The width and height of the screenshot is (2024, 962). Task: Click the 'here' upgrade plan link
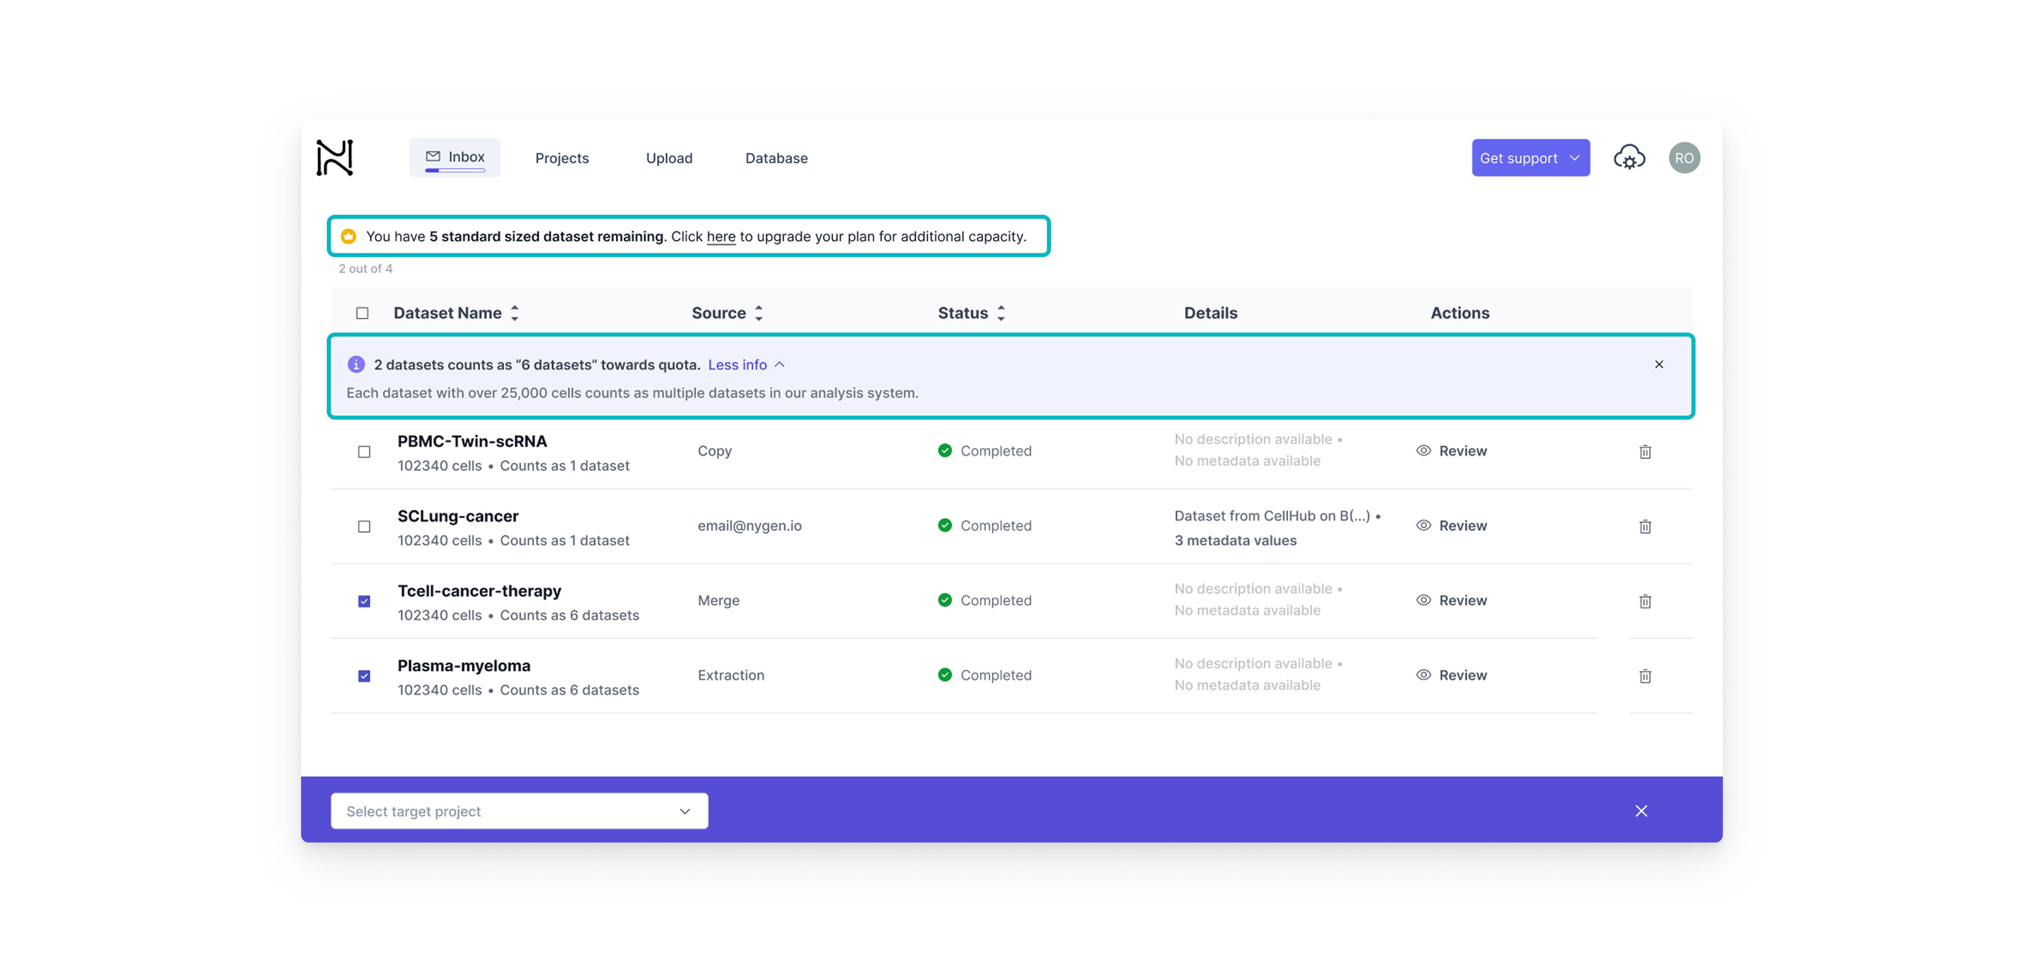tap(720, 236)
